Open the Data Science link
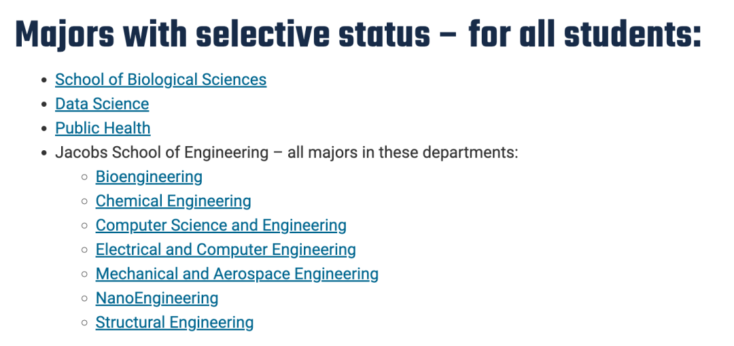 click(102, 104)
